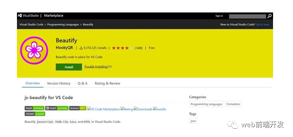Open the Rating & Review tab
The height and width of the screenshot is (137, 293).
[107, 83]
